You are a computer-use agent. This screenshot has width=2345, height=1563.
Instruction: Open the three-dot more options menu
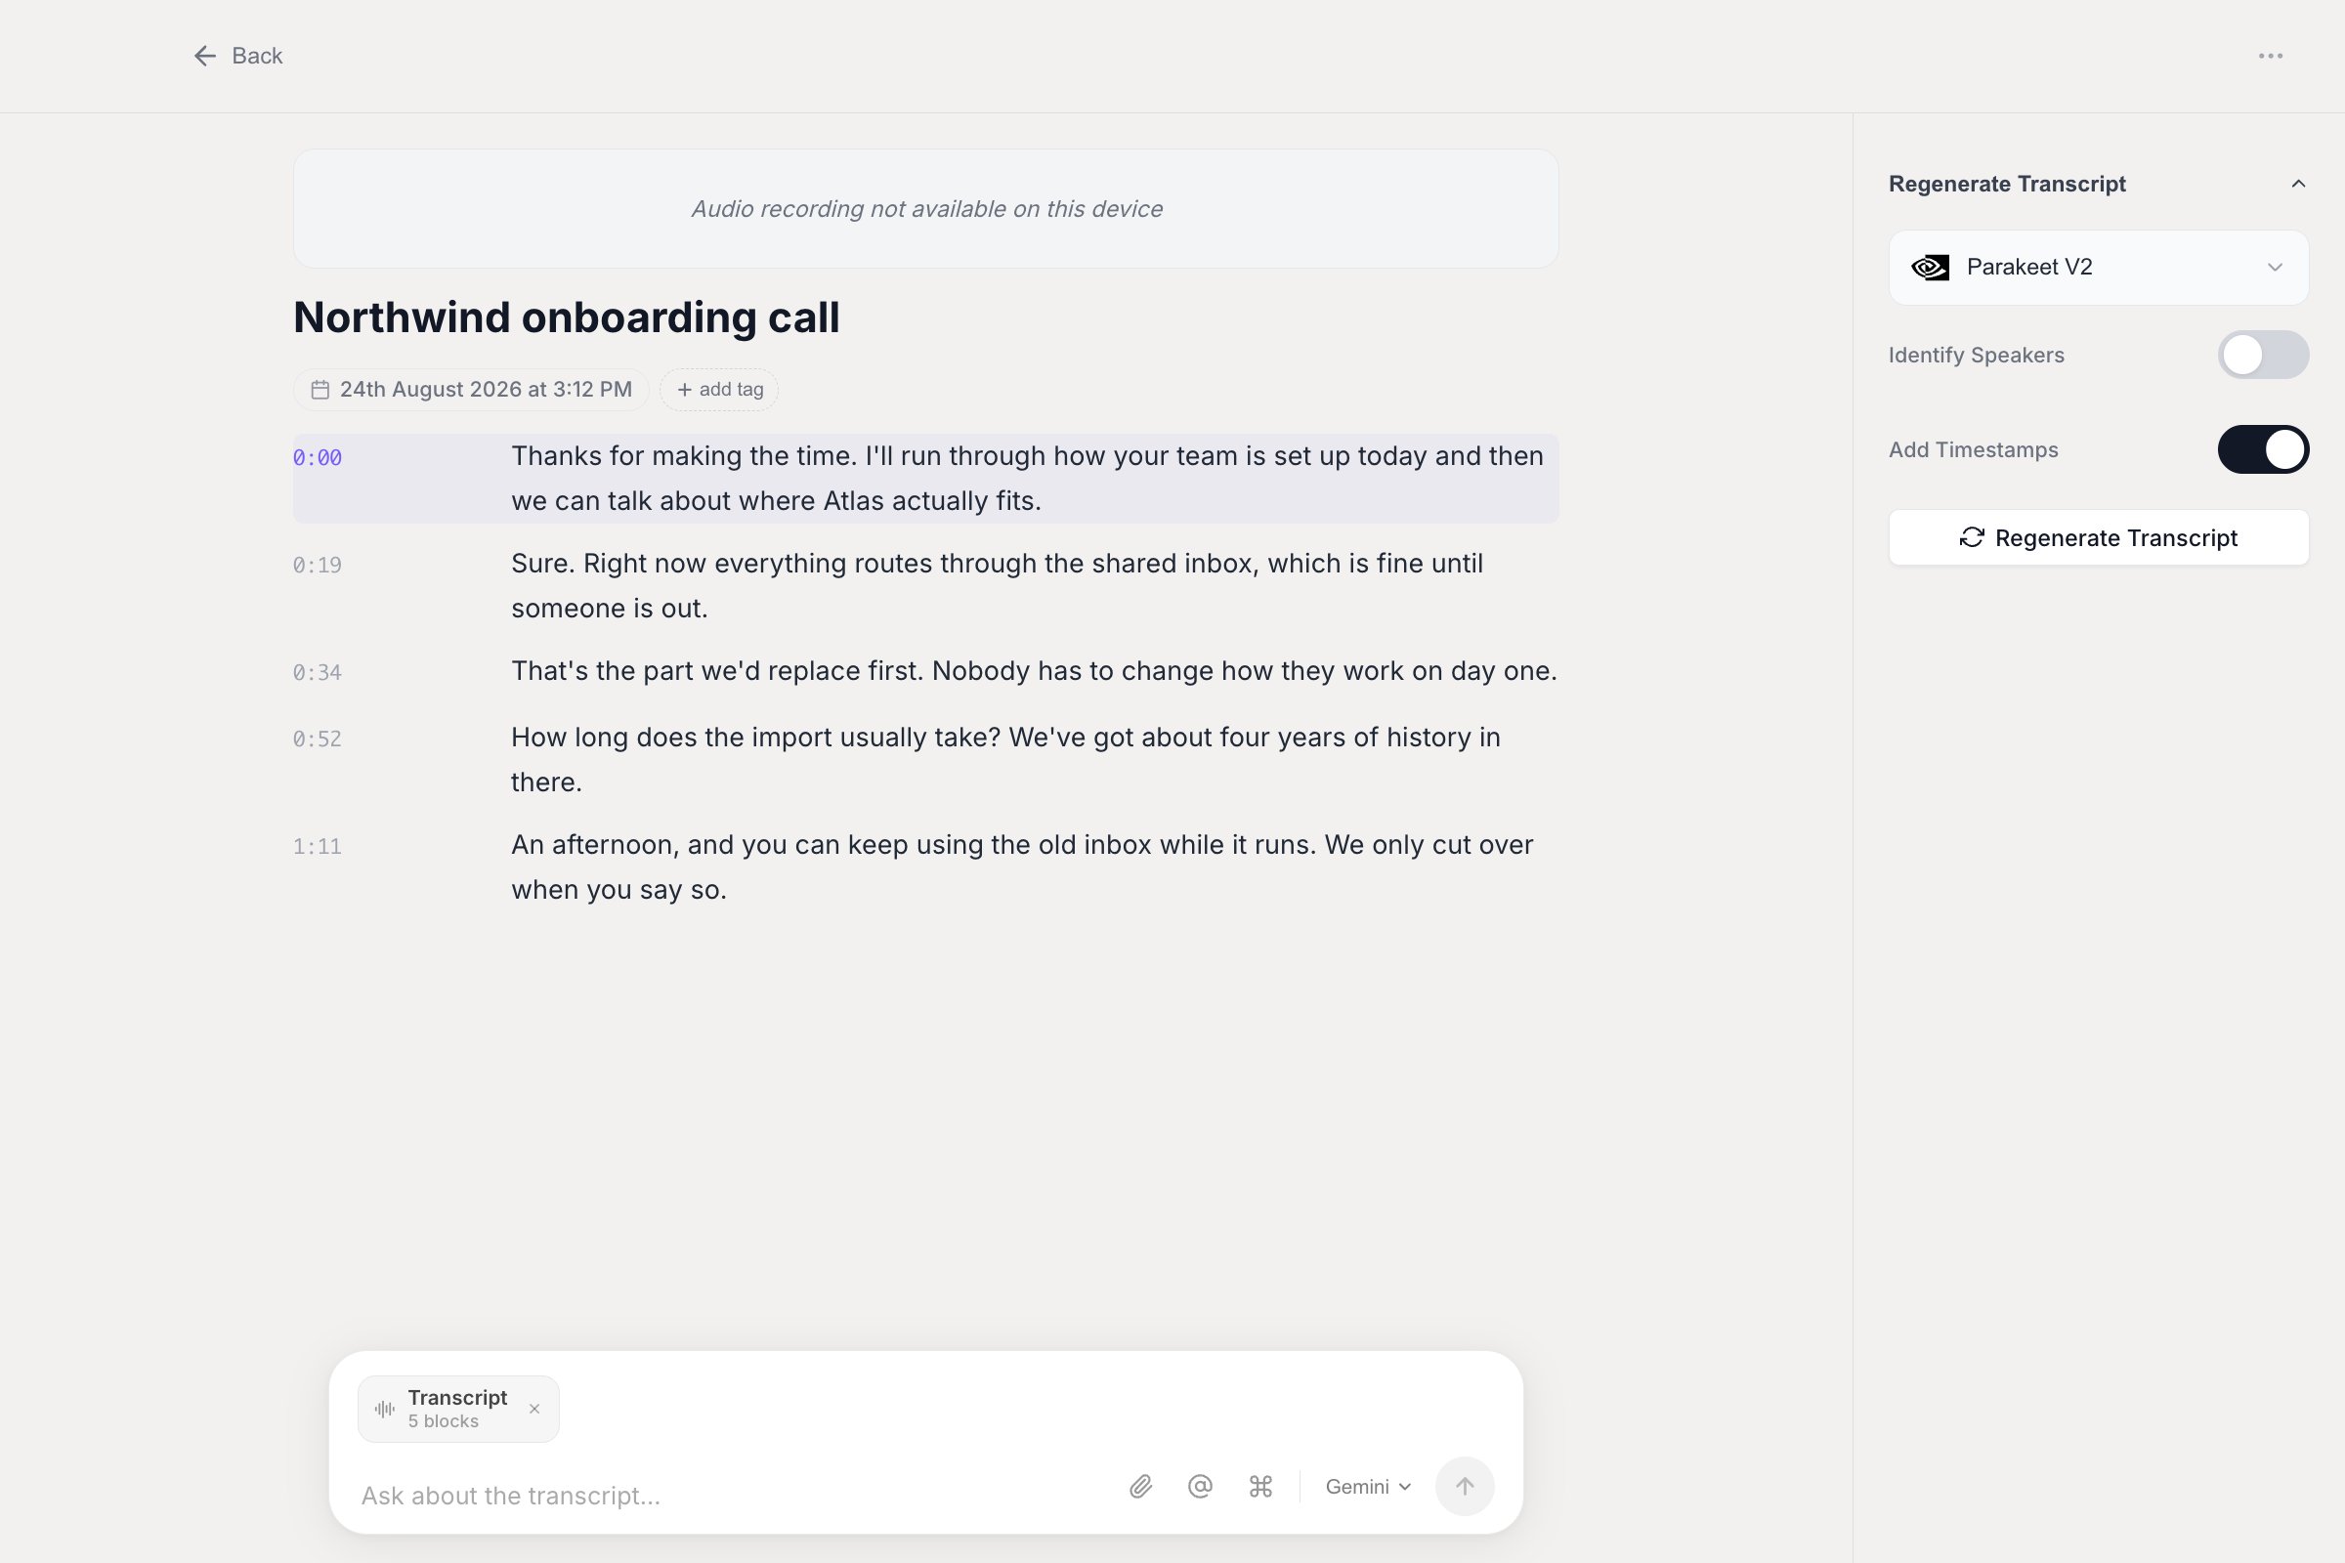click(2270, 56)
